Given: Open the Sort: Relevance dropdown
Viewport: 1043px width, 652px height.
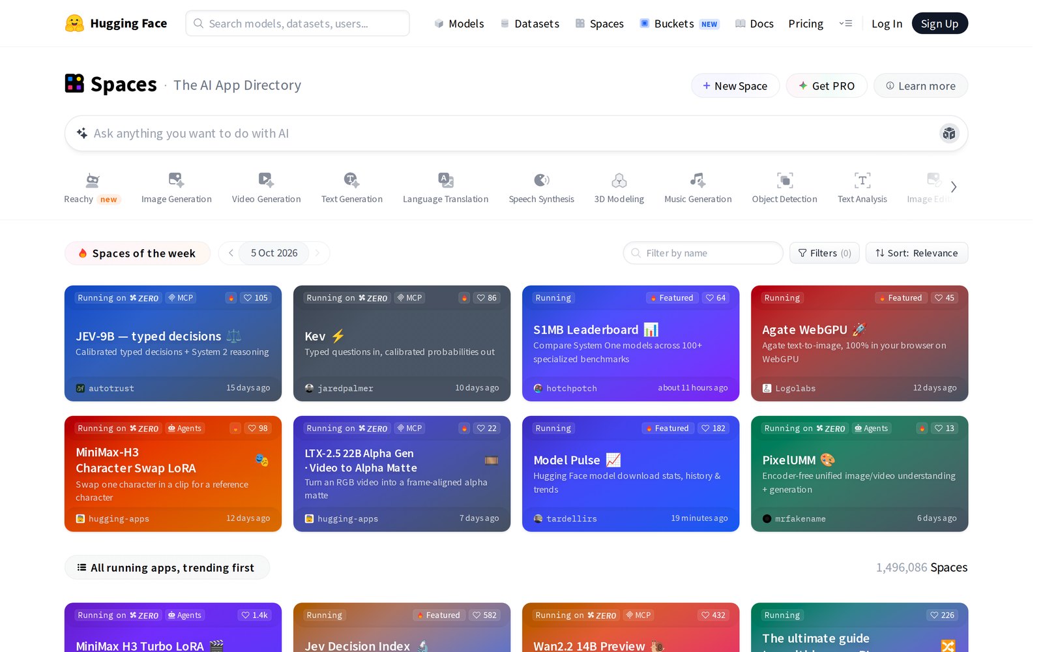Looking at the screenshot, I should click(x=917, y=253).
